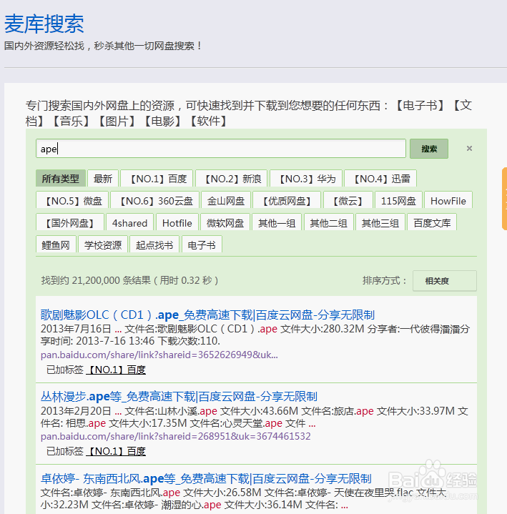This screenshot has height=514, width=507.
Task: Choose the 115网盘 filter tab
Action: point(398,200)
